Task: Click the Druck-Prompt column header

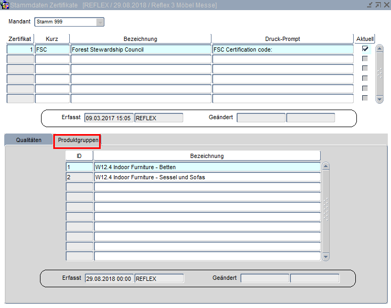Action: point(282,39)
